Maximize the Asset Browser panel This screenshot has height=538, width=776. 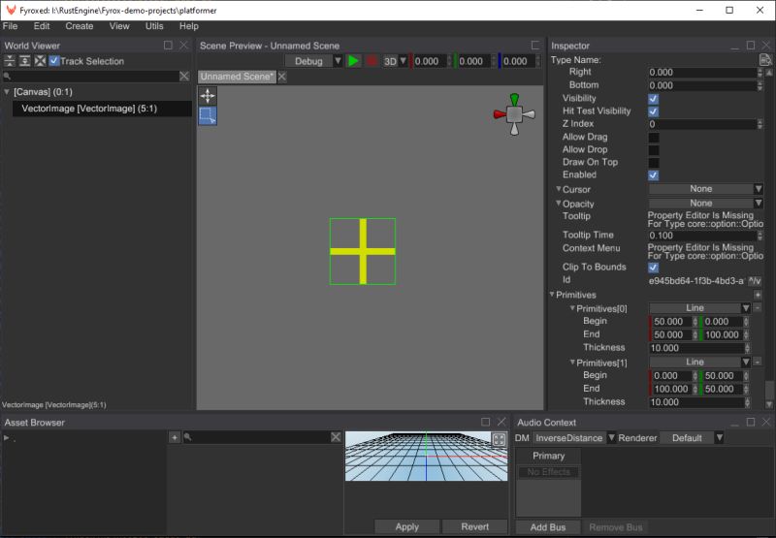point(486,422)
